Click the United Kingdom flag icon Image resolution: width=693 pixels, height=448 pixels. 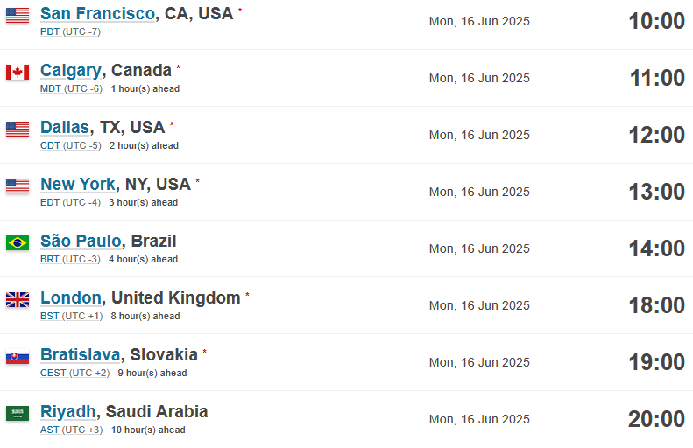tap(18, 300)
